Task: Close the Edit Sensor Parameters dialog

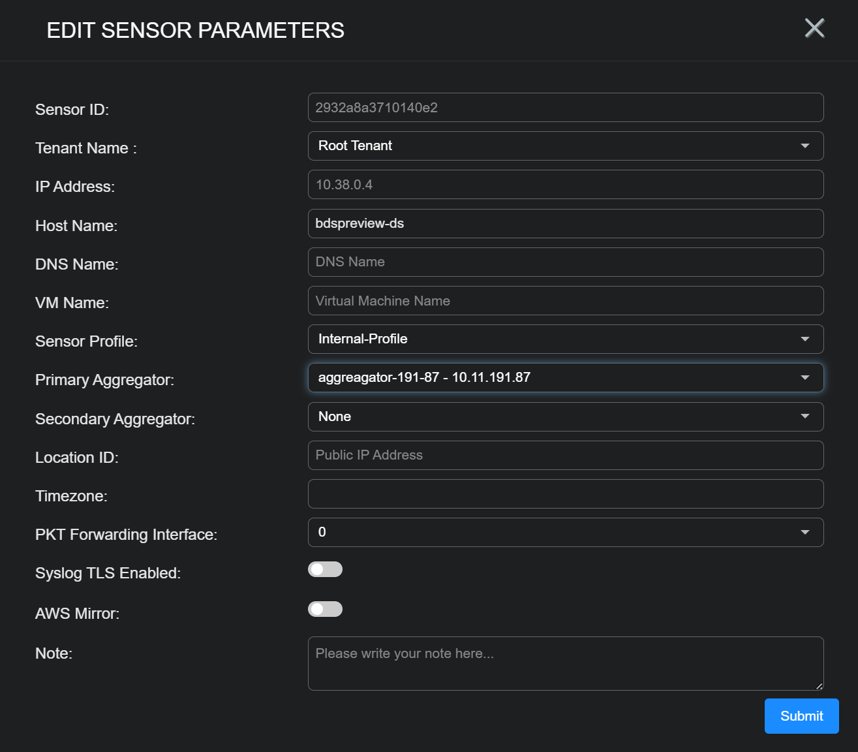Action: point(814,29)
